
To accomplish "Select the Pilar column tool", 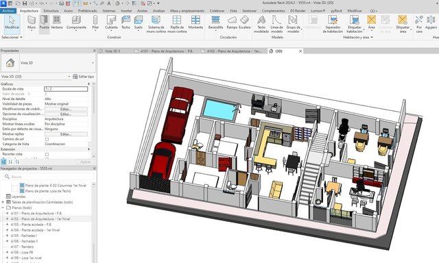I will pos(95,23).
